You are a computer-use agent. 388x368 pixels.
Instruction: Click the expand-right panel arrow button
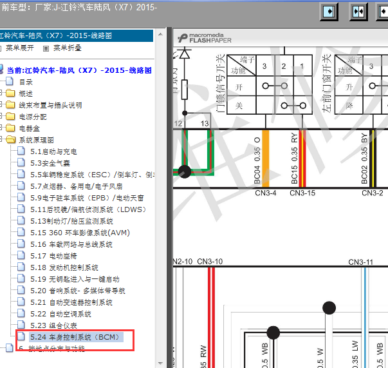[x=329, y=12]
